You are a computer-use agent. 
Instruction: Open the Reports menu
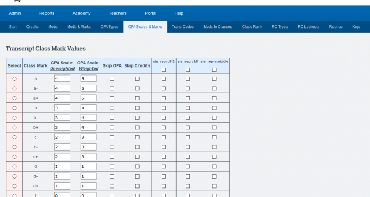tap(47, 13)
